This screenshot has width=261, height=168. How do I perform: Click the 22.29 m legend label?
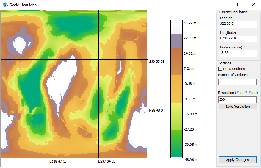pyautogui.click(x=190, y=38)
